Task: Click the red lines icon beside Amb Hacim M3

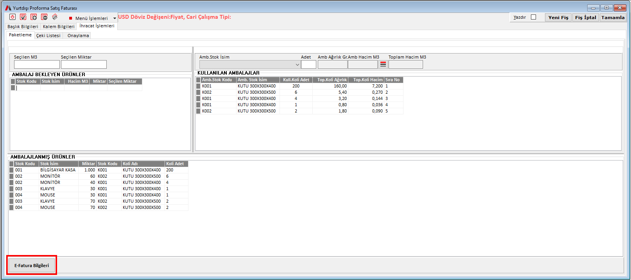Action: pos(383,64)
